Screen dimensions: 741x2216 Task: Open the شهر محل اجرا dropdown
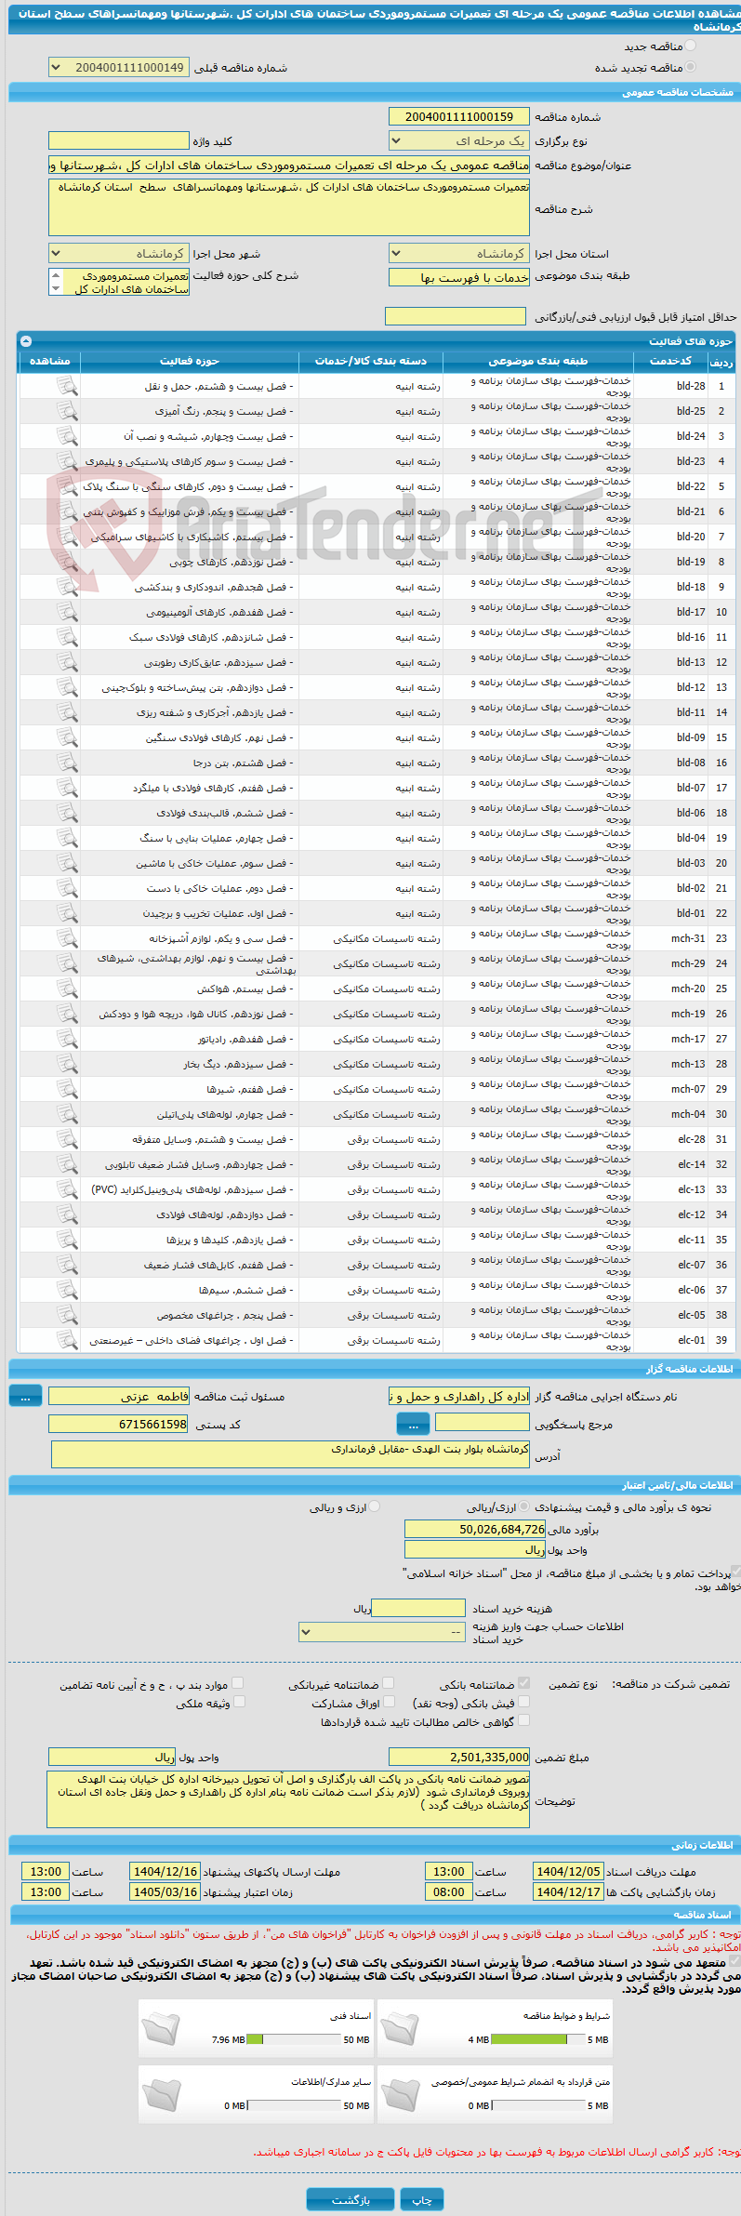pos(119,254)
